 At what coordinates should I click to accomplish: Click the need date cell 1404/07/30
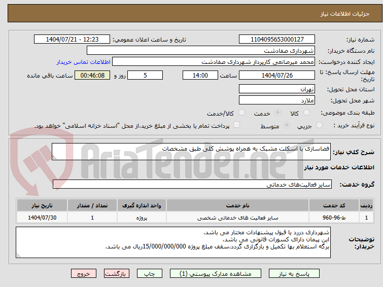[42, 218]
